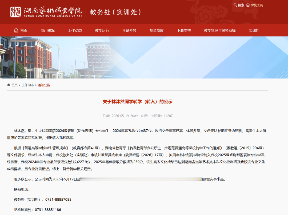
Task: Click the 来源: label in article meta
Action: click(144, 116)
